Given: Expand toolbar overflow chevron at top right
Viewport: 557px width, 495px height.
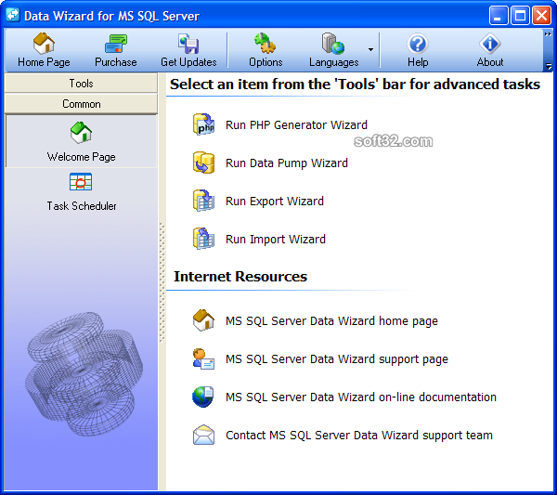Looking at the screenshot, I should 548,34.
